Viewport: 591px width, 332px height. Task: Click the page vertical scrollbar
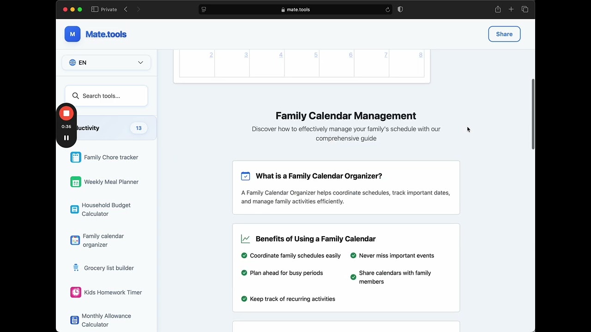pyautogui.click(x=533, y=114)
